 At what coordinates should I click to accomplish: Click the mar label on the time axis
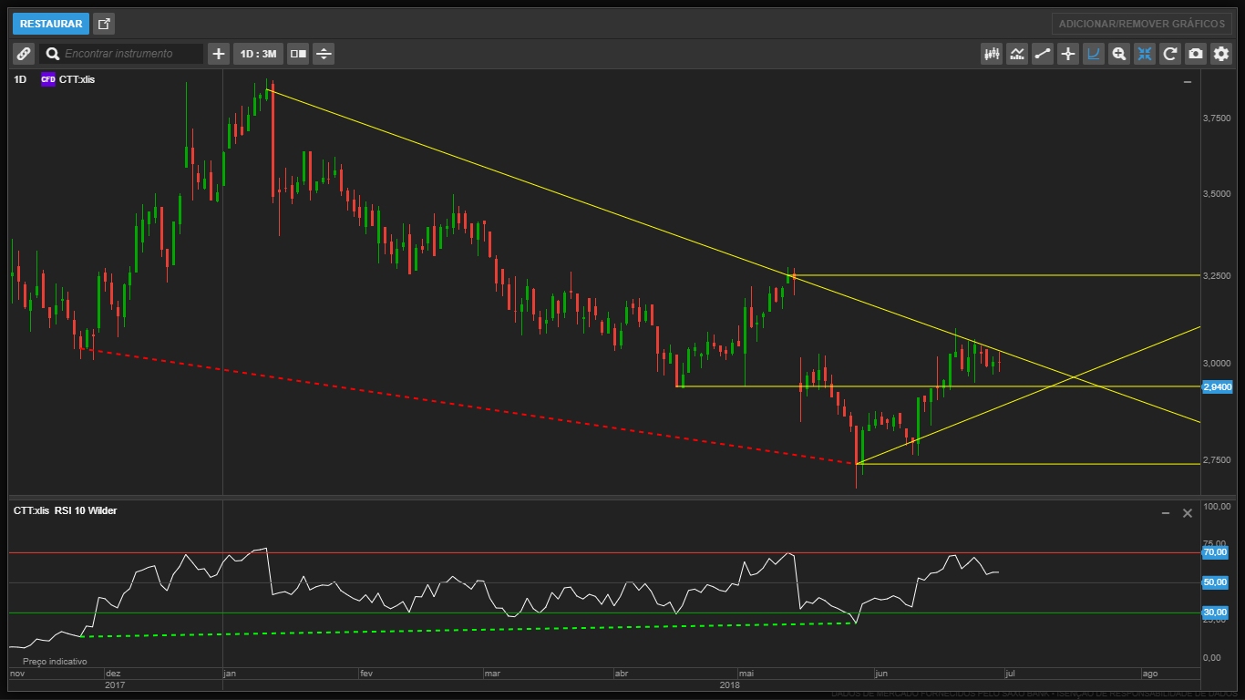tap(492, 674)
